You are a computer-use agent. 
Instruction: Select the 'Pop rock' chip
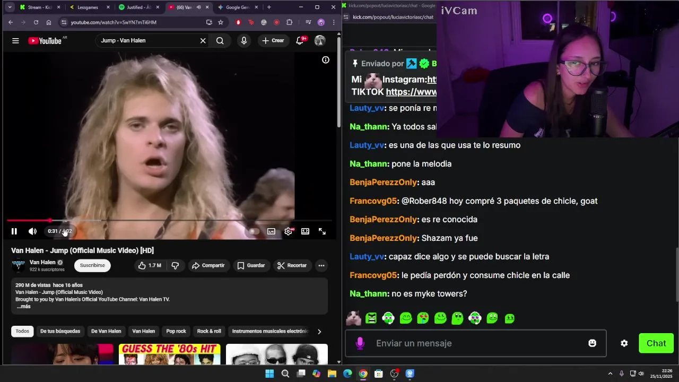click(176, 331)
